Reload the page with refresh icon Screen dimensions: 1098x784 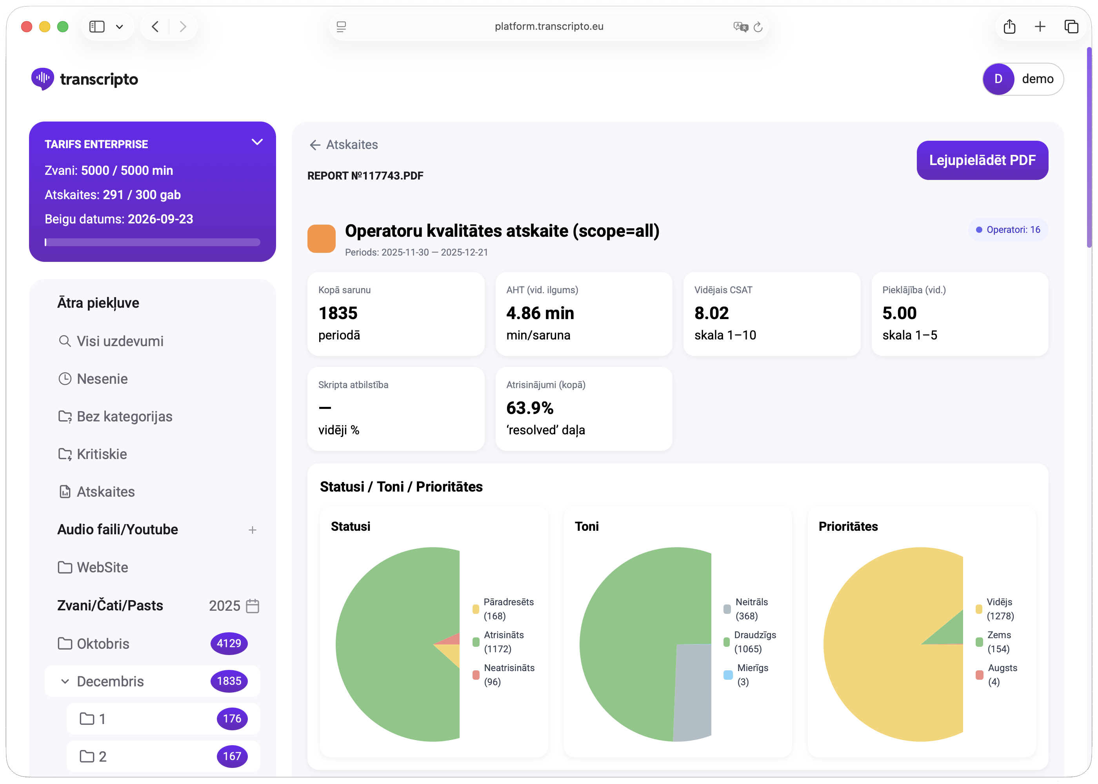(x=758, y=27)
